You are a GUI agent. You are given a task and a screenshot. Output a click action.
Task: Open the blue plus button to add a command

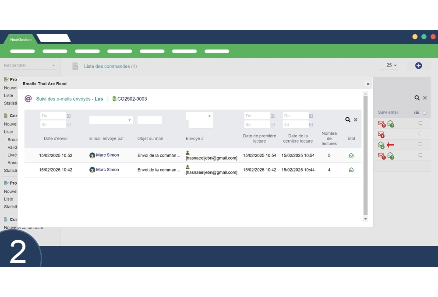tap(418, 65)
